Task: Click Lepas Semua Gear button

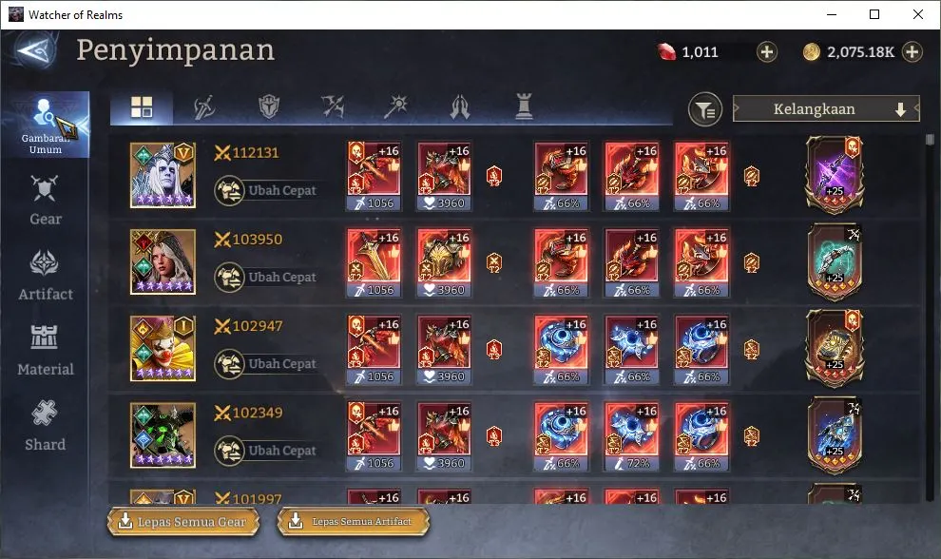Action: pos(183,522)
